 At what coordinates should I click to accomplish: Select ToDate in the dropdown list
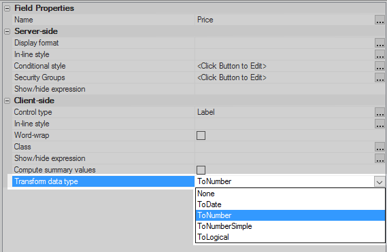[290, 204]
